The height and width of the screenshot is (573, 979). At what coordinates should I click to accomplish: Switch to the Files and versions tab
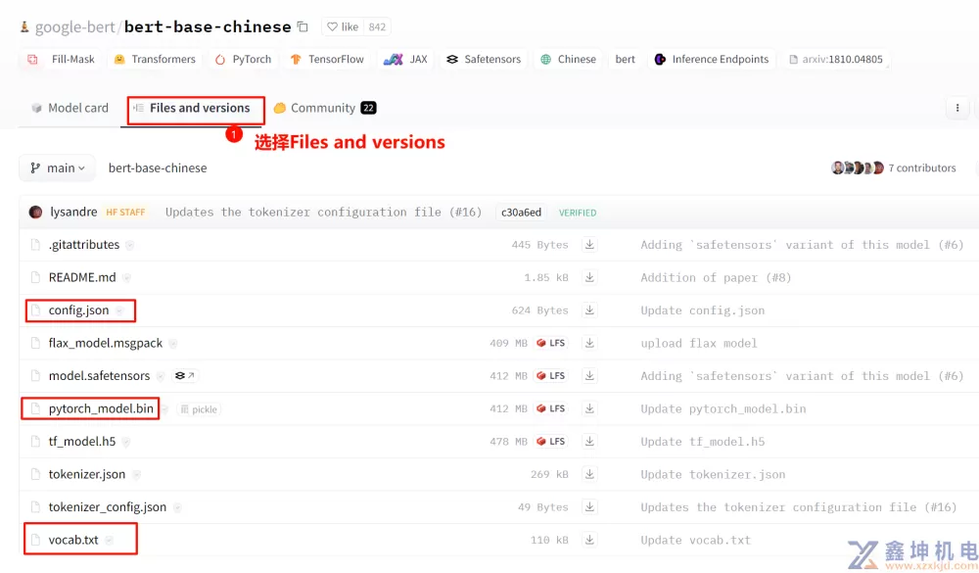coord(192,108)
